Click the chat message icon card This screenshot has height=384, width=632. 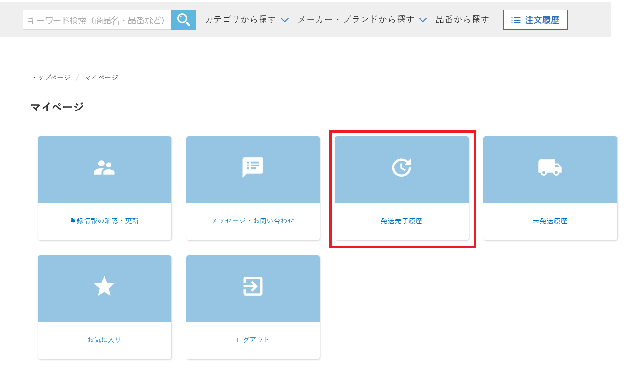(x=253, y=170)
